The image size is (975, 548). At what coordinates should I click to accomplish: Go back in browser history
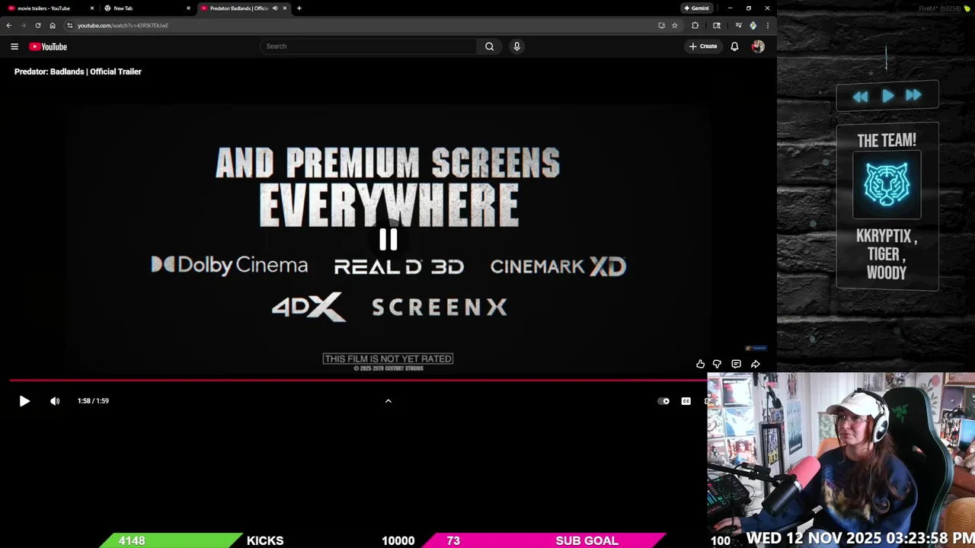pos(8,25)
